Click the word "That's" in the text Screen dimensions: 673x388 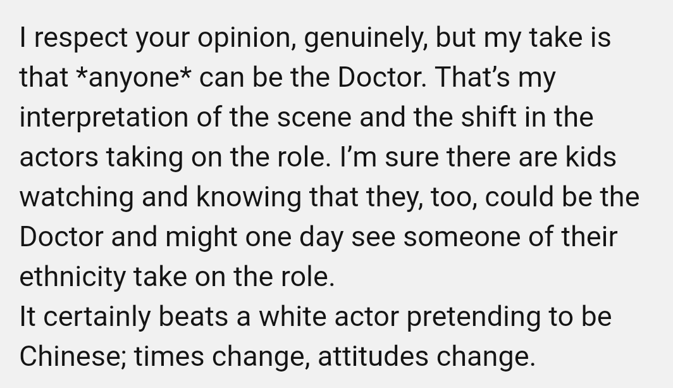[x=472, y=77]
